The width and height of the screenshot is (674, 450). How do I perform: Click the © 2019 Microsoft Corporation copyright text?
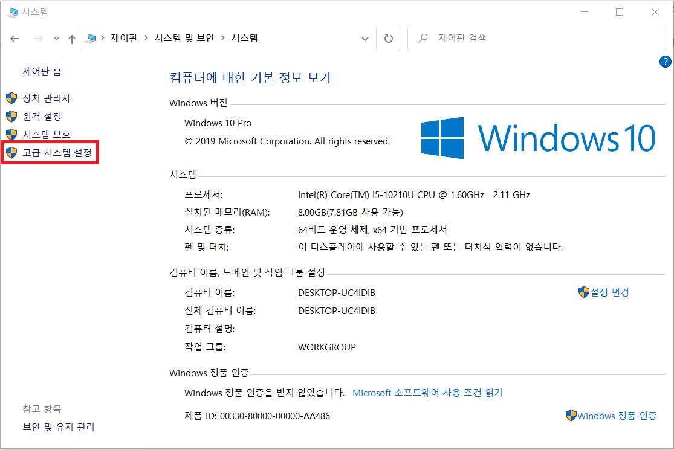coord(287,141)
